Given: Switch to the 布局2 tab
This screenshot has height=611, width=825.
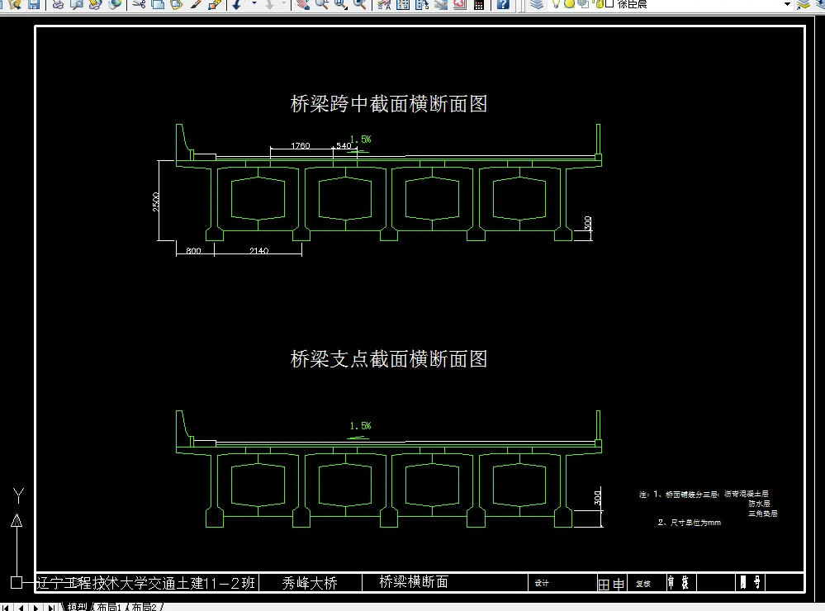Looking at the screenshot, I should [145, 608].
